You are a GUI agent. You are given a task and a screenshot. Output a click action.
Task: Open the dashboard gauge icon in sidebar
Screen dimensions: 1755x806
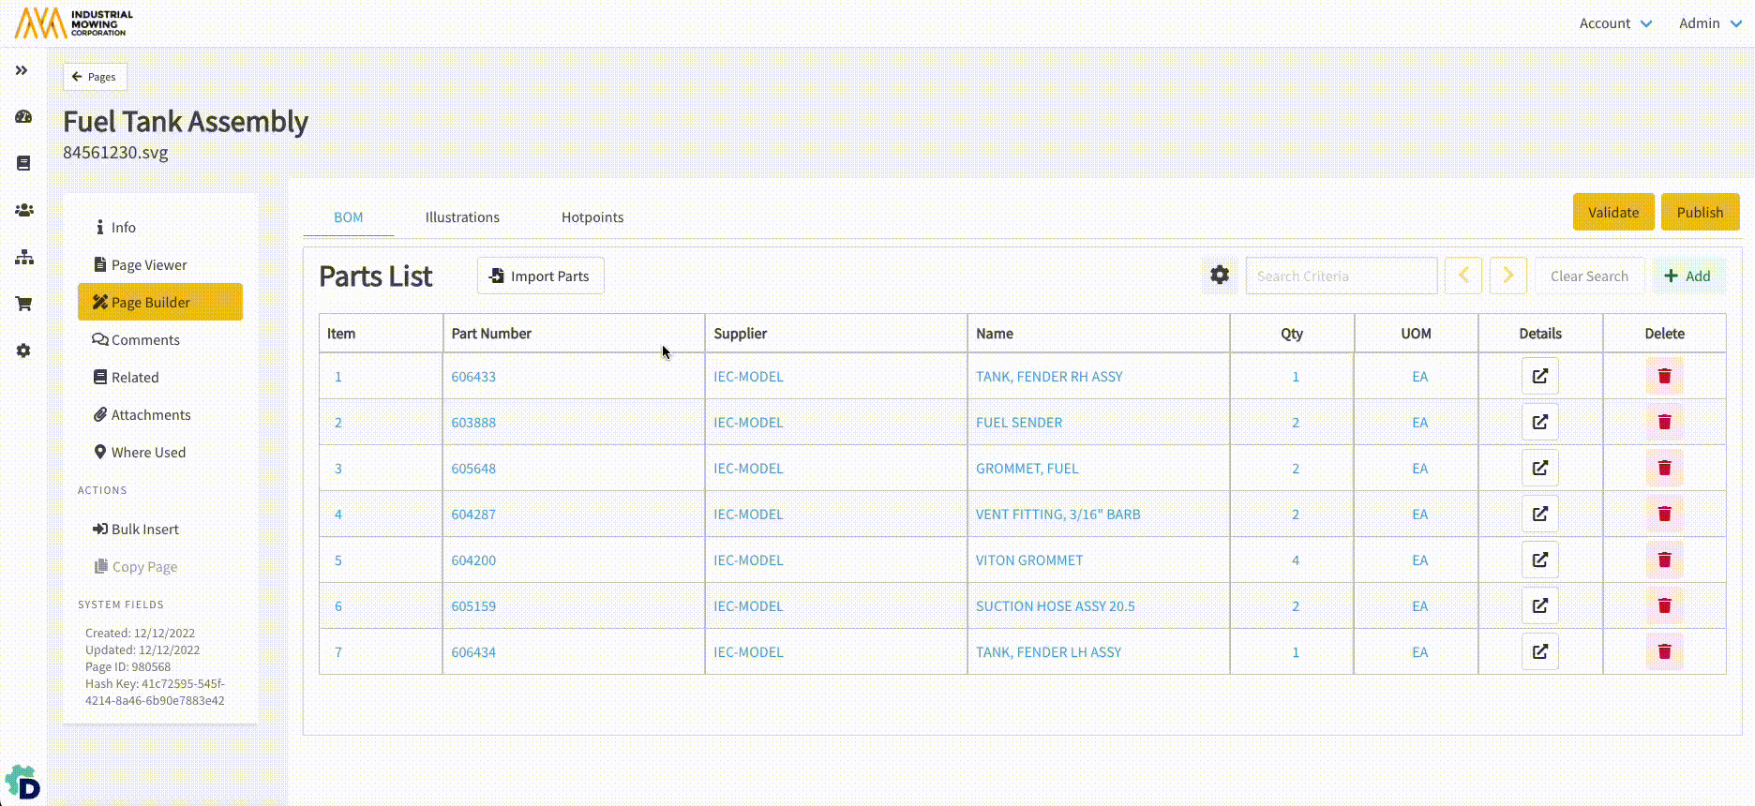23,117
